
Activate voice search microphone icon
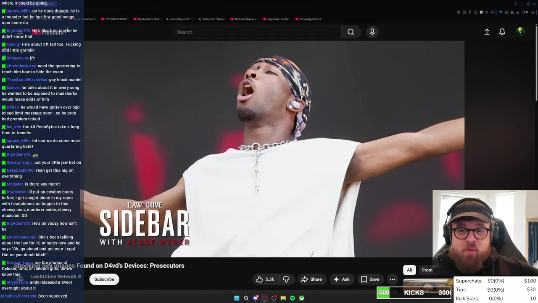(372, 32)
